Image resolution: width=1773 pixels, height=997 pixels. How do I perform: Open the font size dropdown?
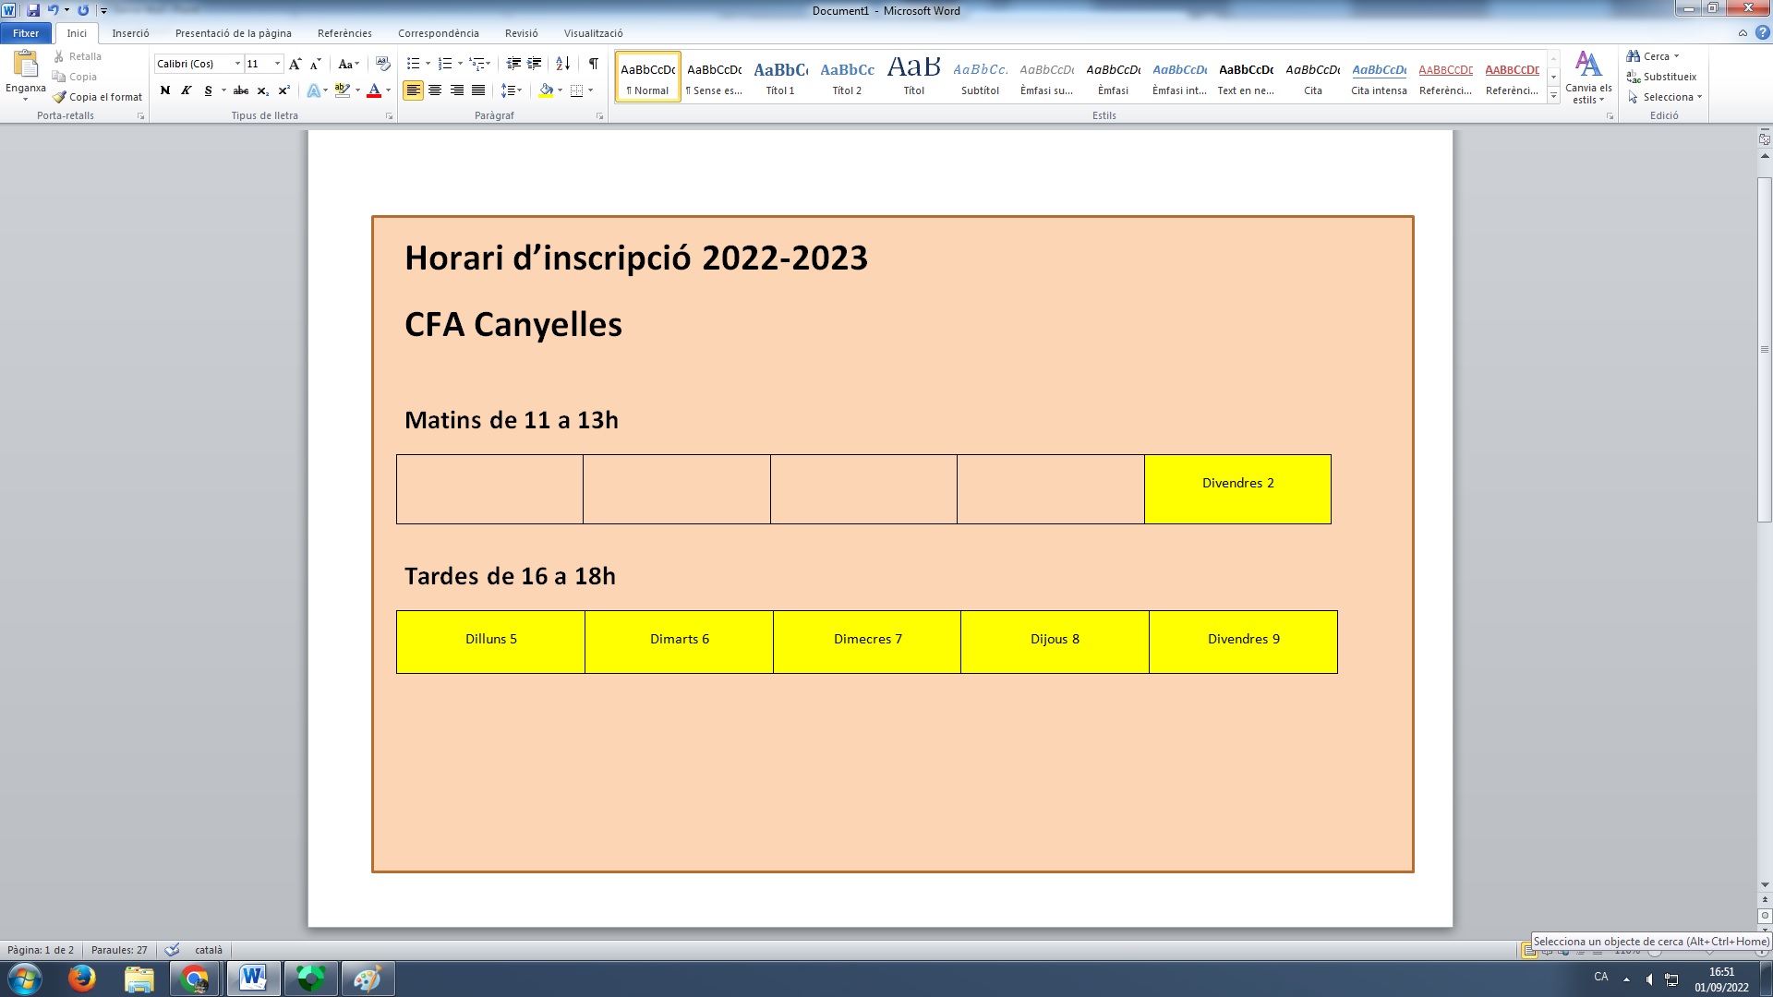(x=277, y=64)
